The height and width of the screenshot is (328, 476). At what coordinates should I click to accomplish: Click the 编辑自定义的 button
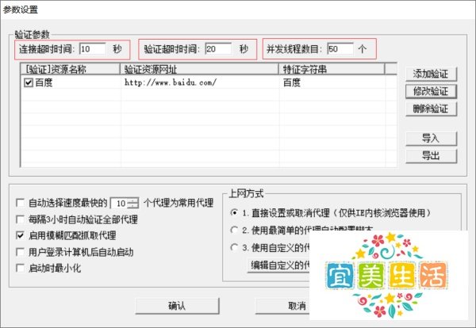(278, 265)
